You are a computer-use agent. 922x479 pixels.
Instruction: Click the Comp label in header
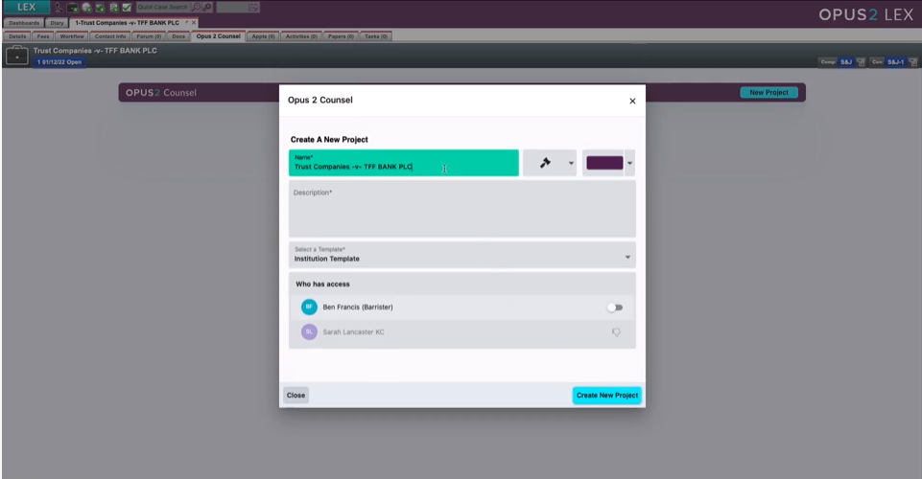(x=828, y=61)
